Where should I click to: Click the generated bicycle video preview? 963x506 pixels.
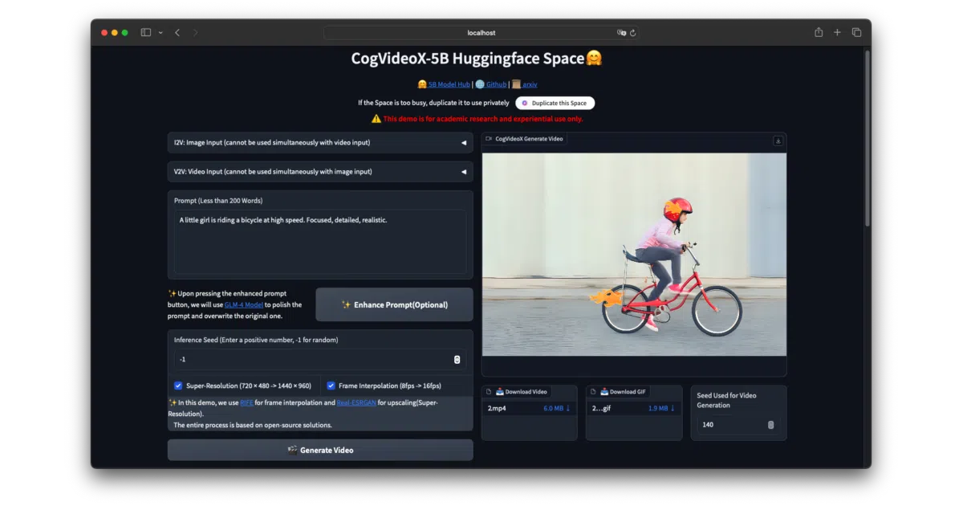pos(634,254)
